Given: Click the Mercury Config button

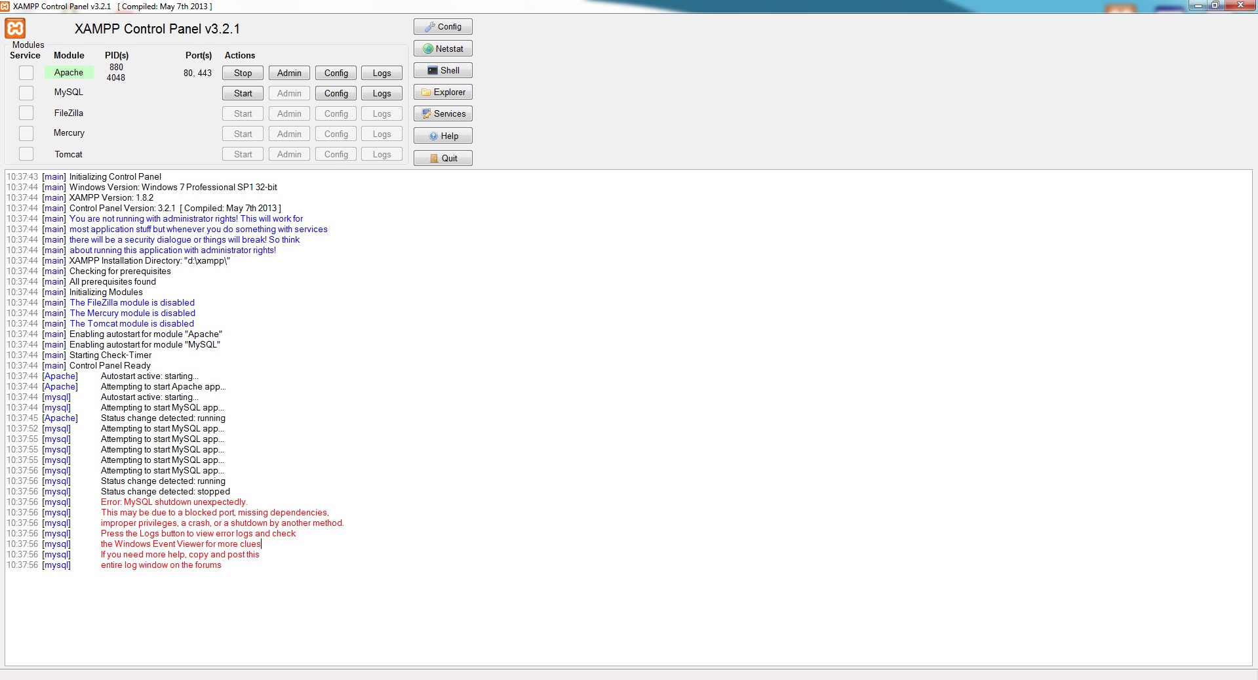Looking at the screenshot, I should 336,134.
